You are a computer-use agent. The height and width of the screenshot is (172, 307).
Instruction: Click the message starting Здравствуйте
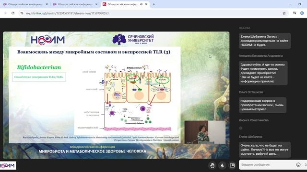[x=263, y=73]
